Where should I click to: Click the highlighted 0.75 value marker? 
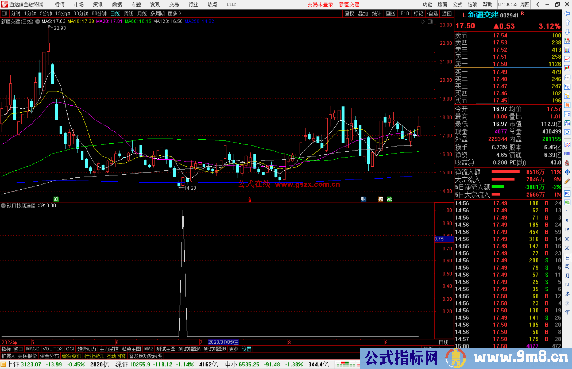[x=444, y=239]
